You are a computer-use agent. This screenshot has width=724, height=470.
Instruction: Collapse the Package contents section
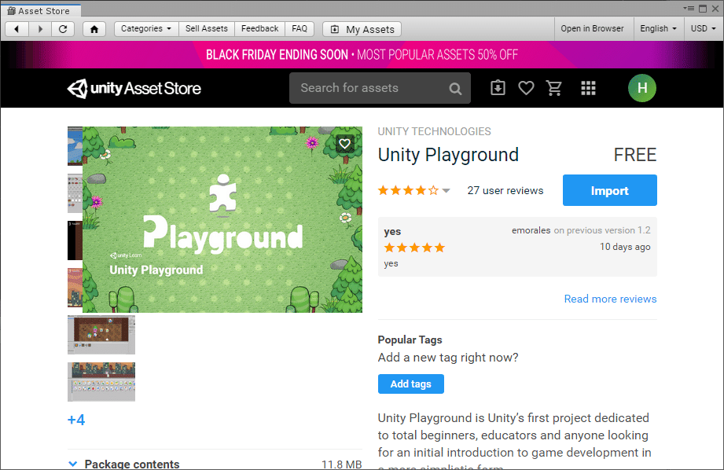coord(73,464)
